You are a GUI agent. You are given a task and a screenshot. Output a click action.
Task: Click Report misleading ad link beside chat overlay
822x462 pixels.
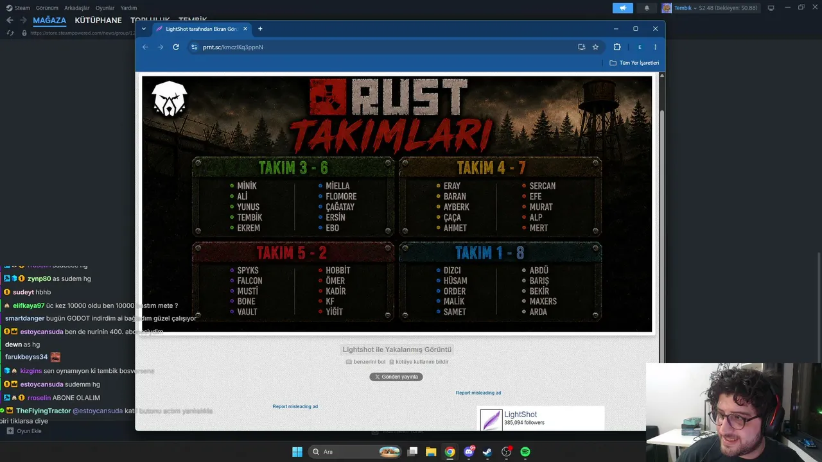[x=295, y=406]
